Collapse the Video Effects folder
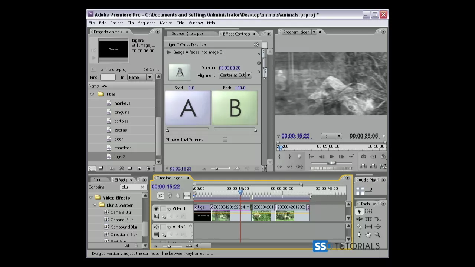The height and width of the screenshot is (267, 475). [91, 198]
